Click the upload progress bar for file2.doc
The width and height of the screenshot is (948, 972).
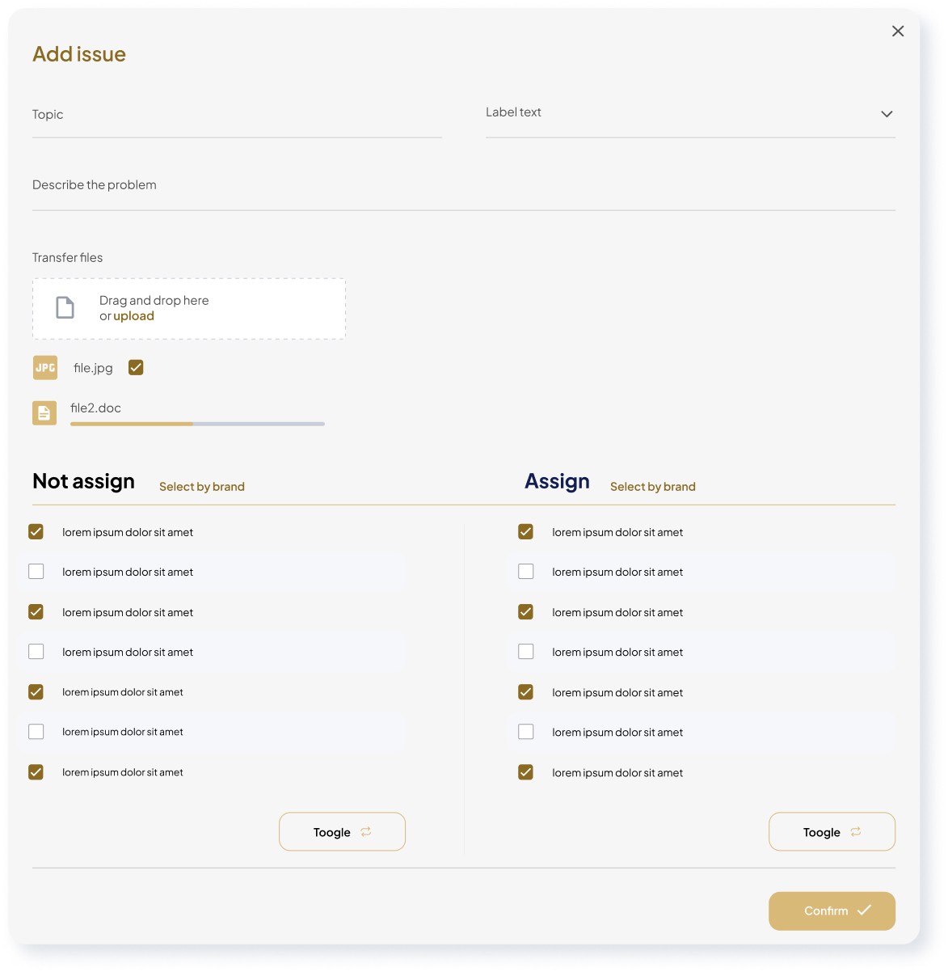click(x=196, y=423)
